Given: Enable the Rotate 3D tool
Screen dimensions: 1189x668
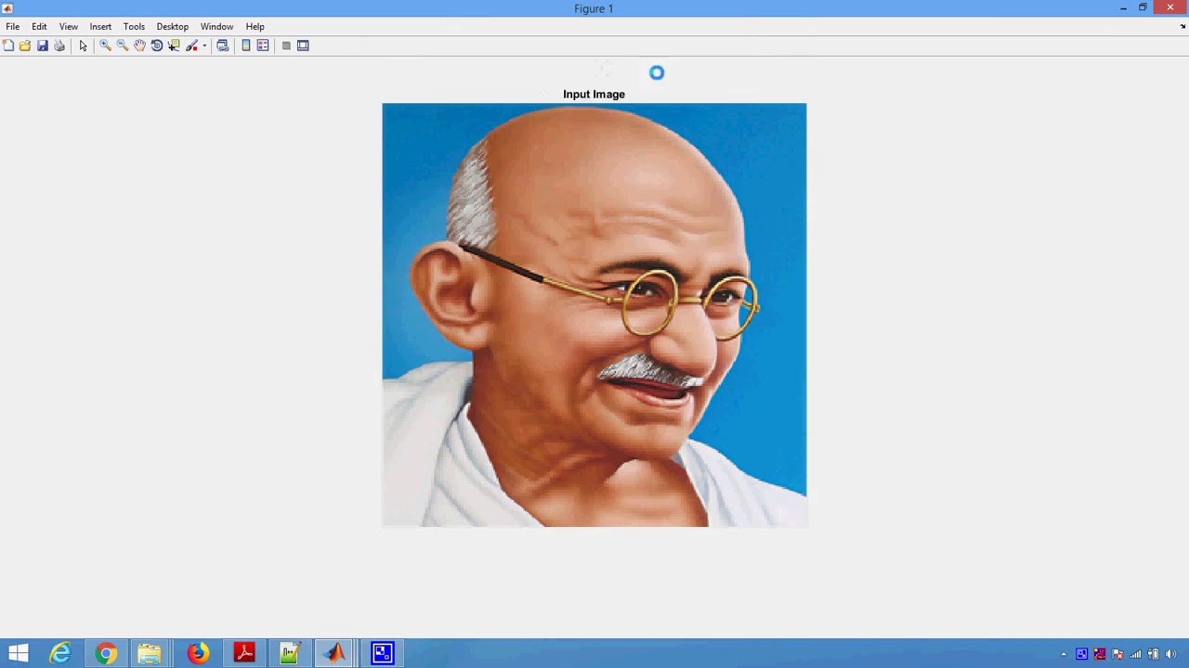Looking at the screenshot, I should (156, 45).
